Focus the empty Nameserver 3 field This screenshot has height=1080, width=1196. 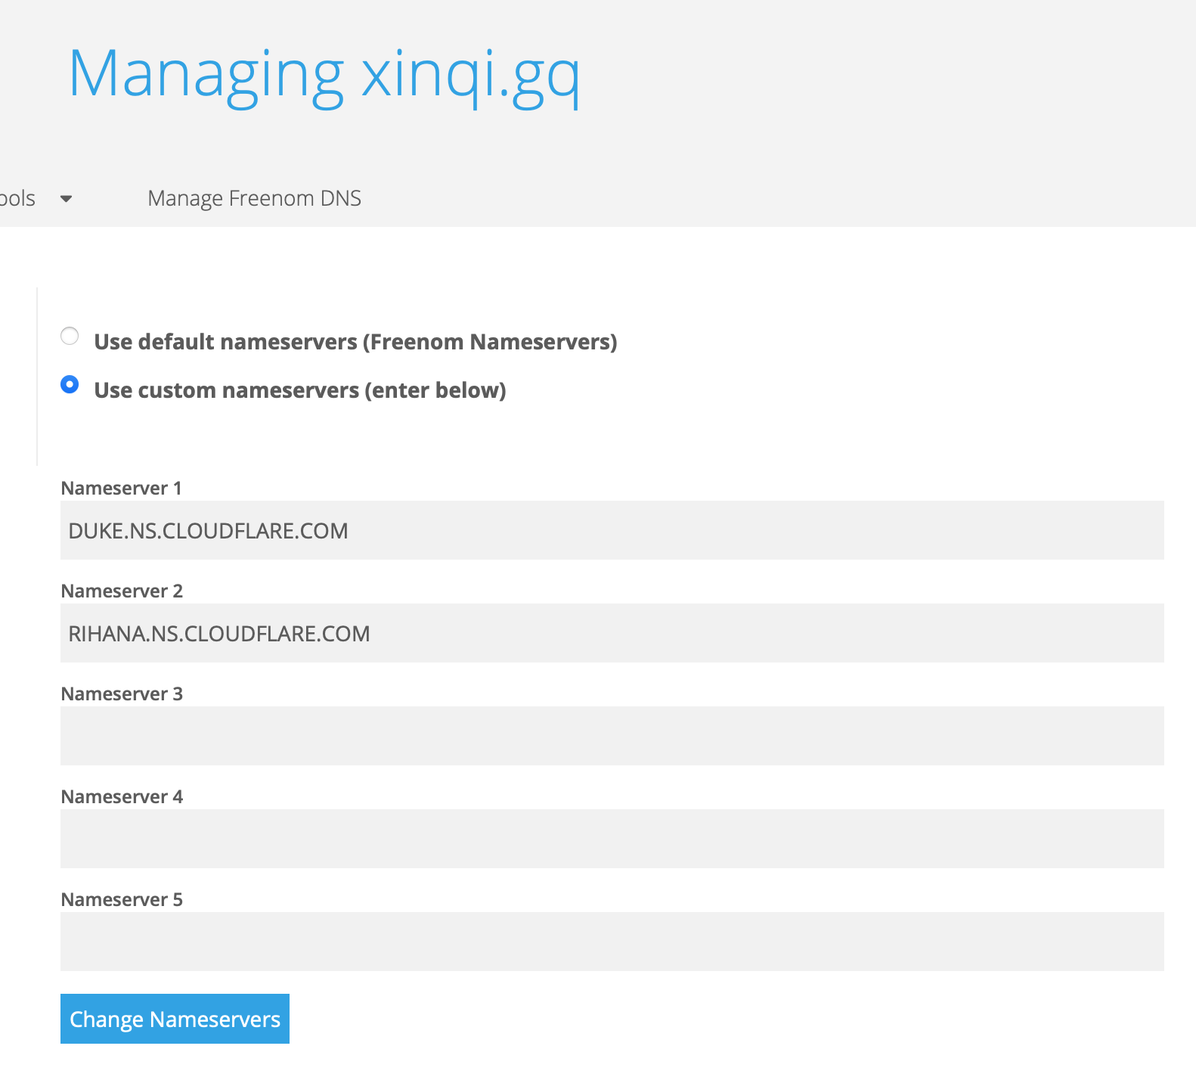point(612,736)
